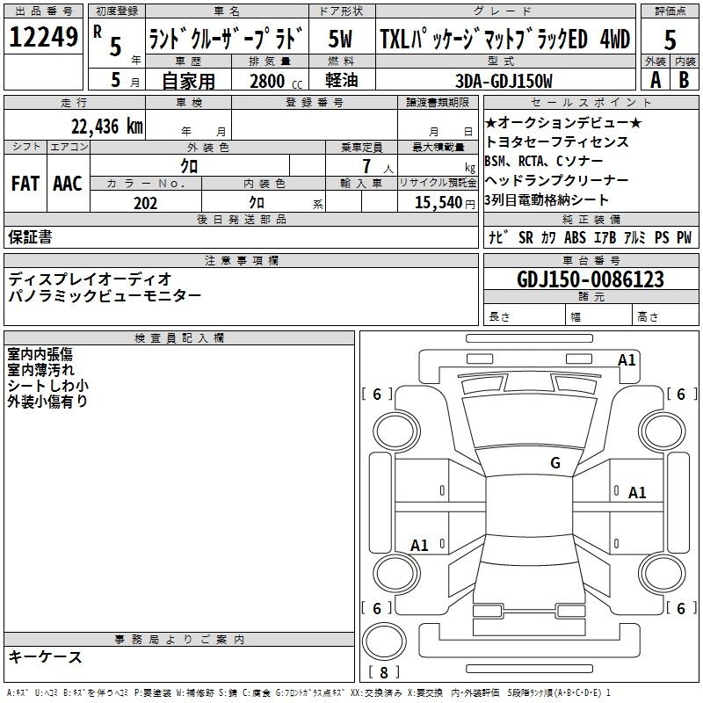Click the exterior grade A cell
703x703 pixels.
[x=655, y=79]
